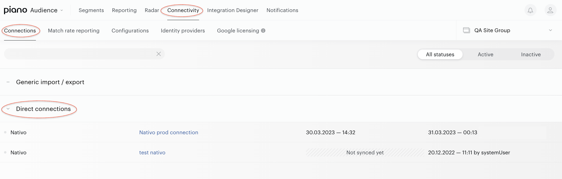Open the Radar menu item
The image size is (562, 179).
point(152,10)
